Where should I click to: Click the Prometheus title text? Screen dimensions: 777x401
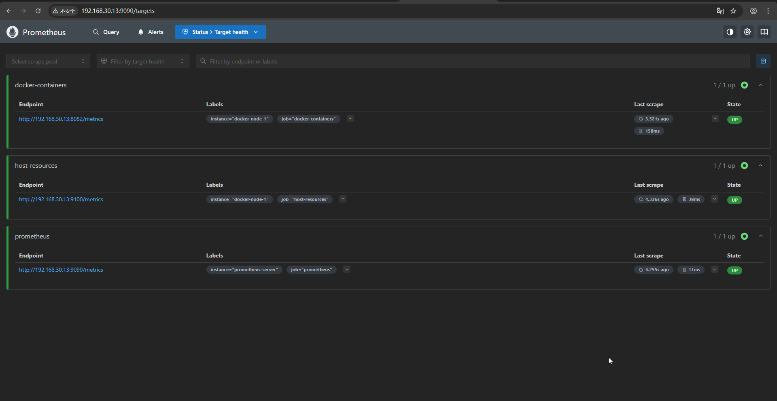44,32
